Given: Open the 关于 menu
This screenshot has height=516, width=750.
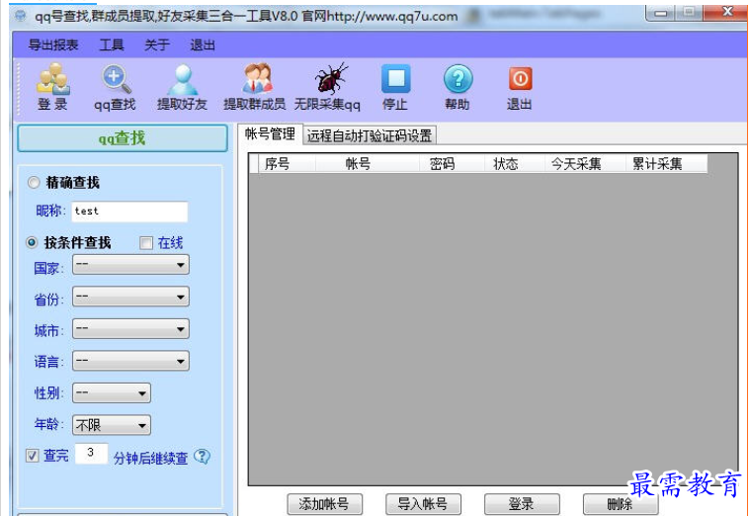Looking at the screenshot, I should [157, 45].
